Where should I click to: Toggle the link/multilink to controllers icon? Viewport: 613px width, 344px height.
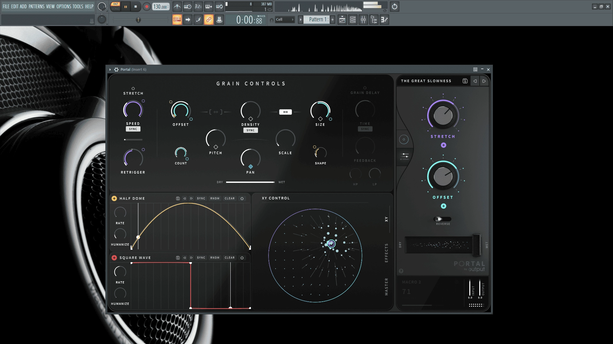pos(209,20)
